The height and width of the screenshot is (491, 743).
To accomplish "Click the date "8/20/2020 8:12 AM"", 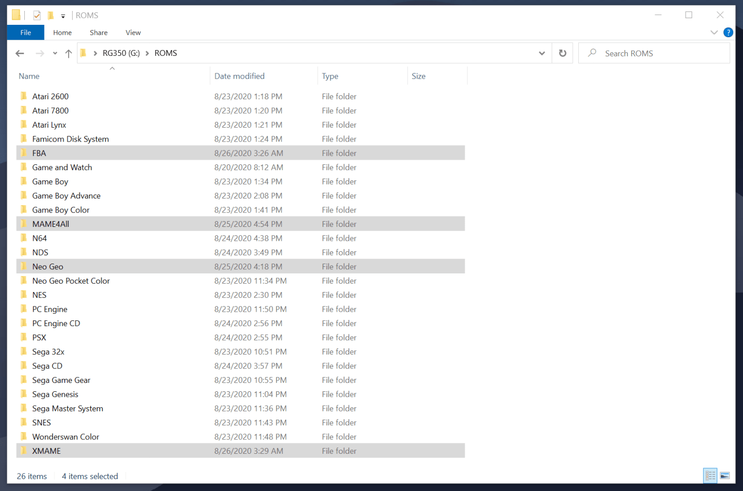I will 249,167.
